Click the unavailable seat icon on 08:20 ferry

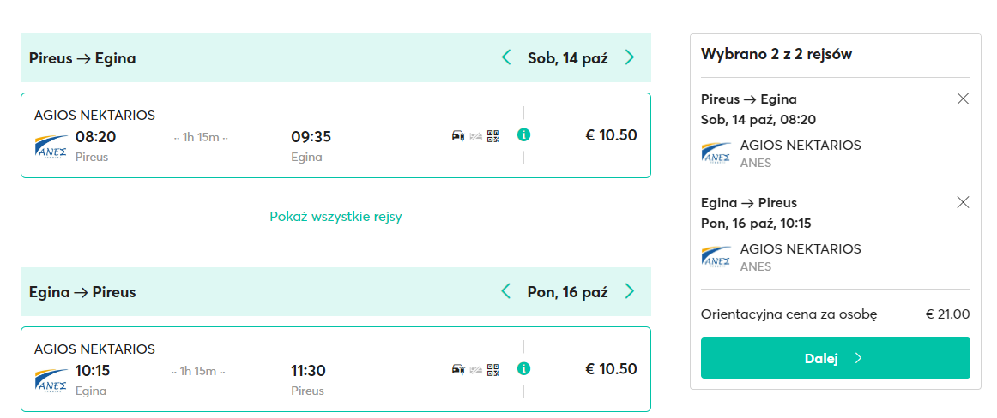(x=475, y=135)
